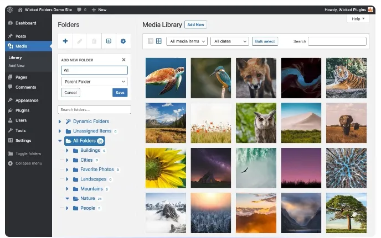Click the Bulk select button
381x238 pixels.
click(x=265, y=41)
